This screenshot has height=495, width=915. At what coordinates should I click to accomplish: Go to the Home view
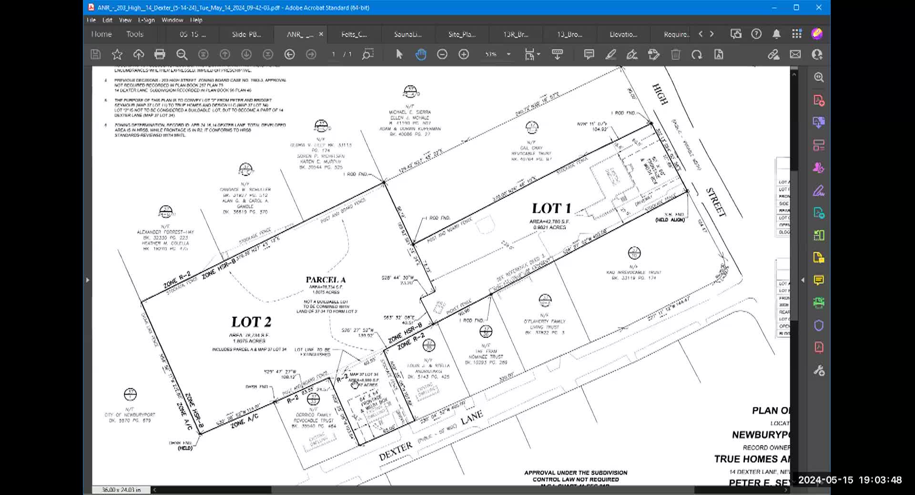click(101, 34)
